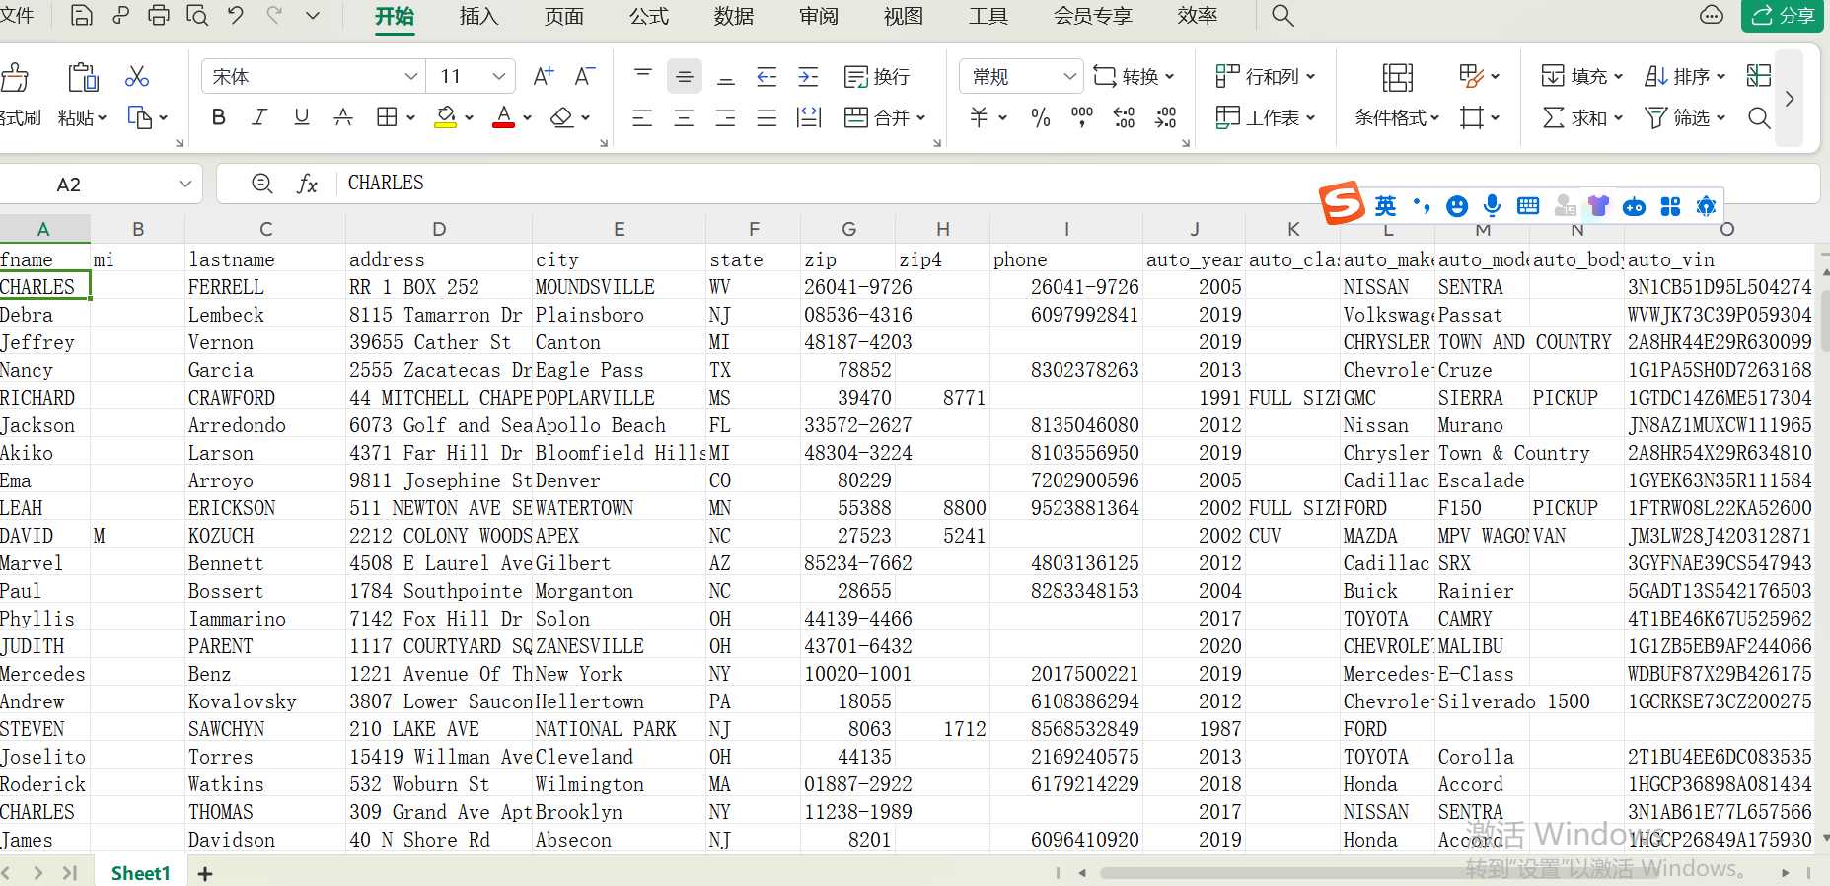Expand the 筛选 filter dropdown

1720,117
